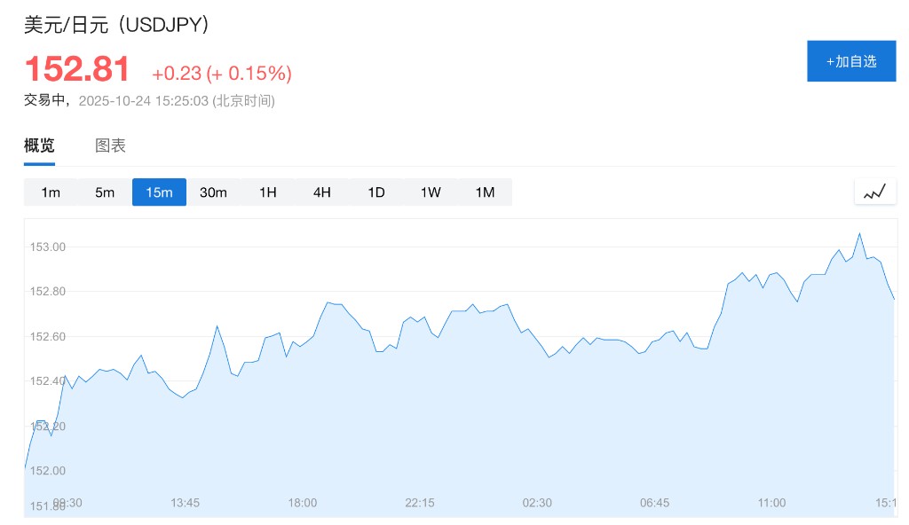Click the 18:00 time axis marker
The image size is (909, 525).
pyautogui.click(x=302, y=503)
